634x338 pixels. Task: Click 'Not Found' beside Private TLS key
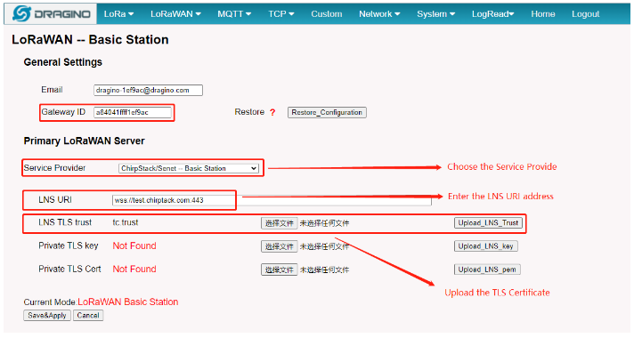[x=134, y=245]
